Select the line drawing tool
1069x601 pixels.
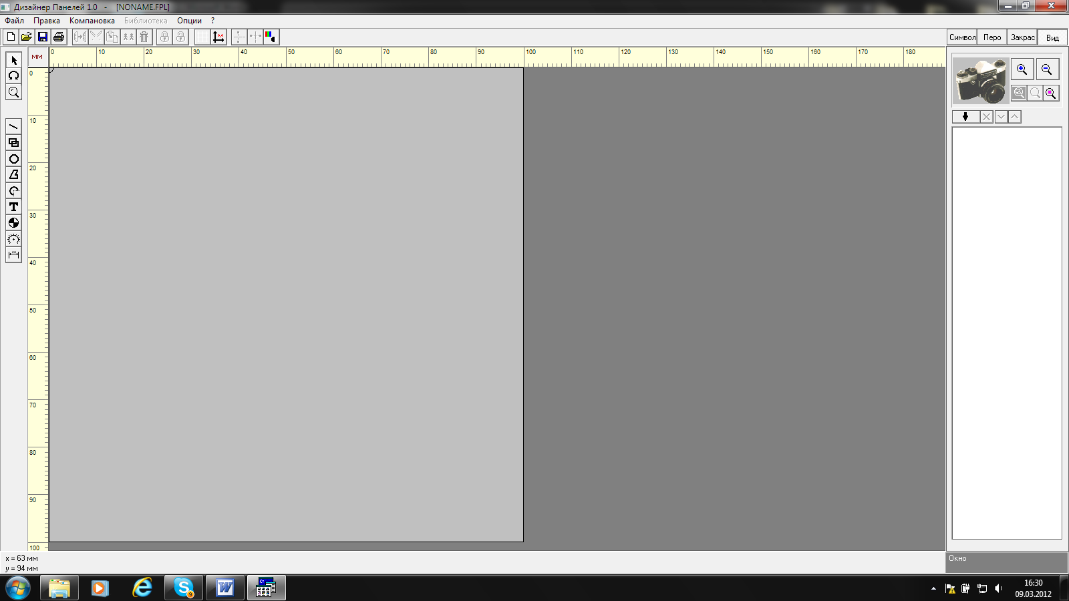pos(13,127)
